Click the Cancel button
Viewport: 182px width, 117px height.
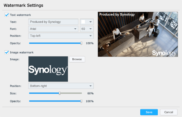[x=169, y=112]
